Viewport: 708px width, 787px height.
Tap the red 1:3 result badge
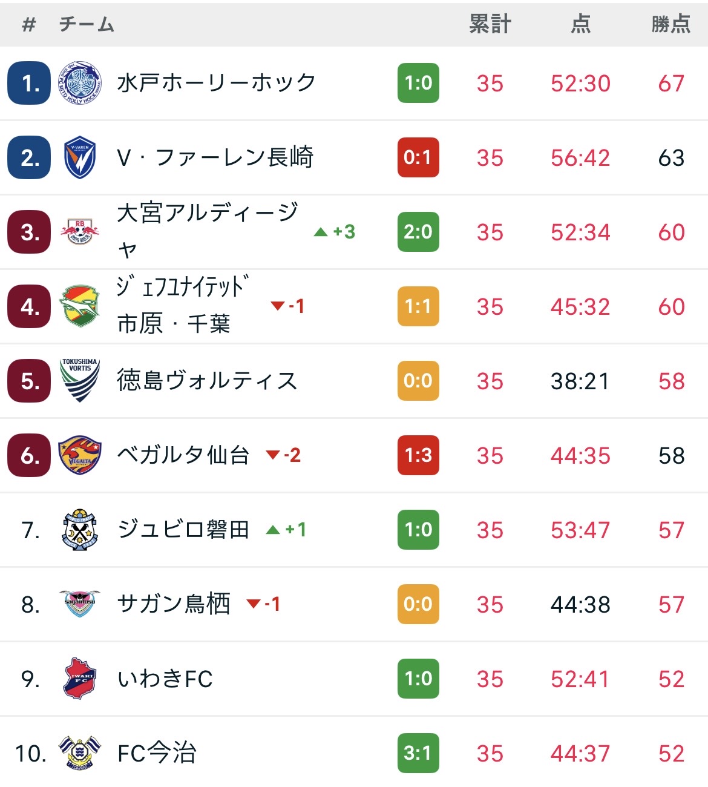coord(418,455)
